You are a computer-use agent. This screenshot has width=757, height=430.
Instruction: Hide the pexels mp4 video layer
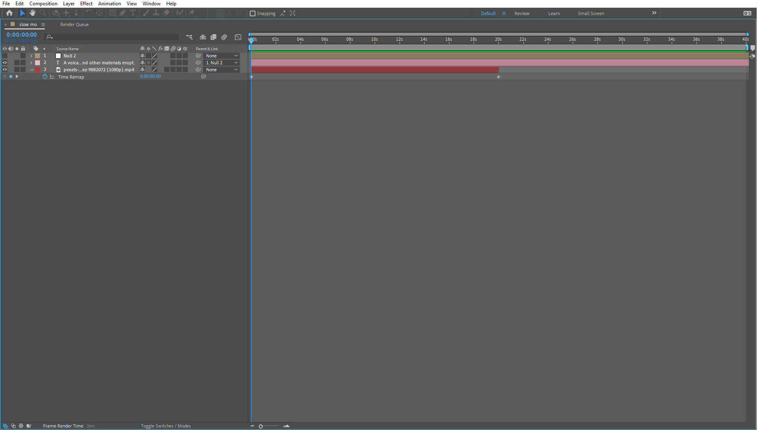(x=4, y=70)
